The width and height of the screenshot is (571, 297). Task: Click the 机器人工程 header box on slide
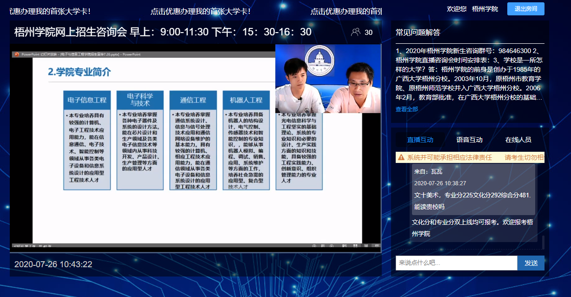[x=246, y=100]
